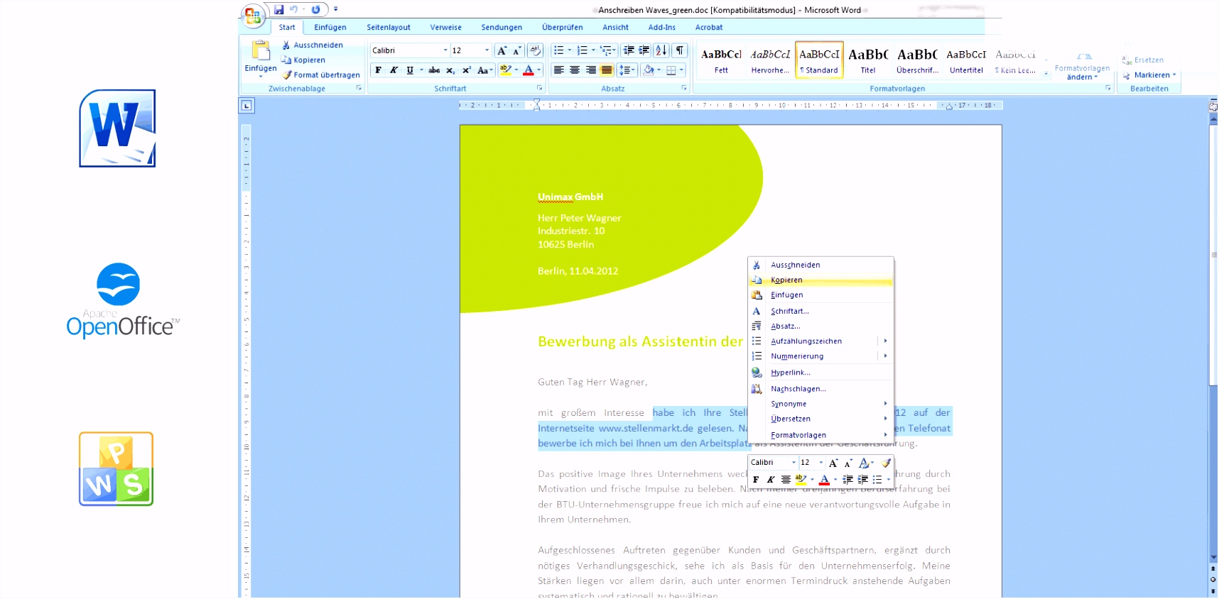Viewport: 1219px width, 599px height.
Task: Click the red font color in mini toolbar
Action: [x=824, y=480]
